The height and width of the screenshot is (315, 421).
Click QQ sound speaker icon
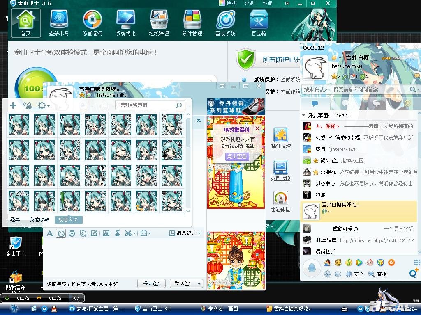coord(338,274)
